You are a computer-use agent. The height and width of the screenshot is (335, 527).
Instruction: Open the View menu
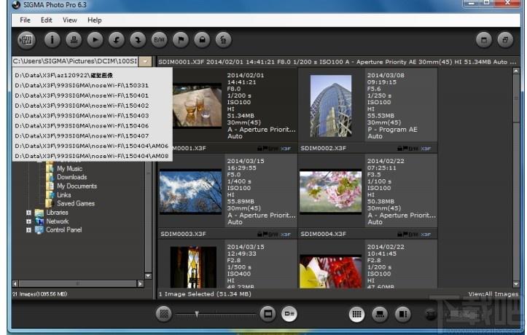69,20
